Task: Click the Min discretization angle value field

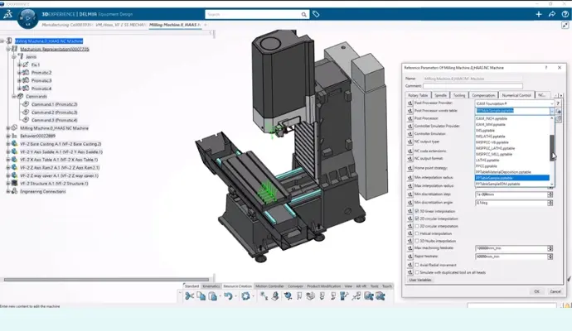Action: click(511, 203)
